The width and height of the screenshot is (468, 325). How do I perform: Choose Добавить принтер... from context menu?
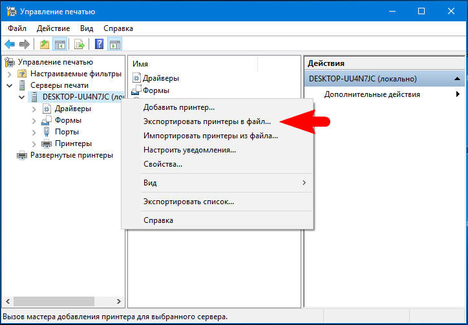[x=217, y=107]
